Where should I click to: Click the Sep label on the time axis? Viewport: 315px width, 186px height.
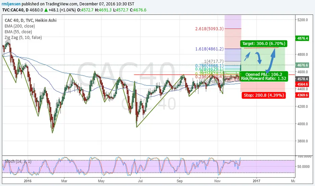(179, 181)
